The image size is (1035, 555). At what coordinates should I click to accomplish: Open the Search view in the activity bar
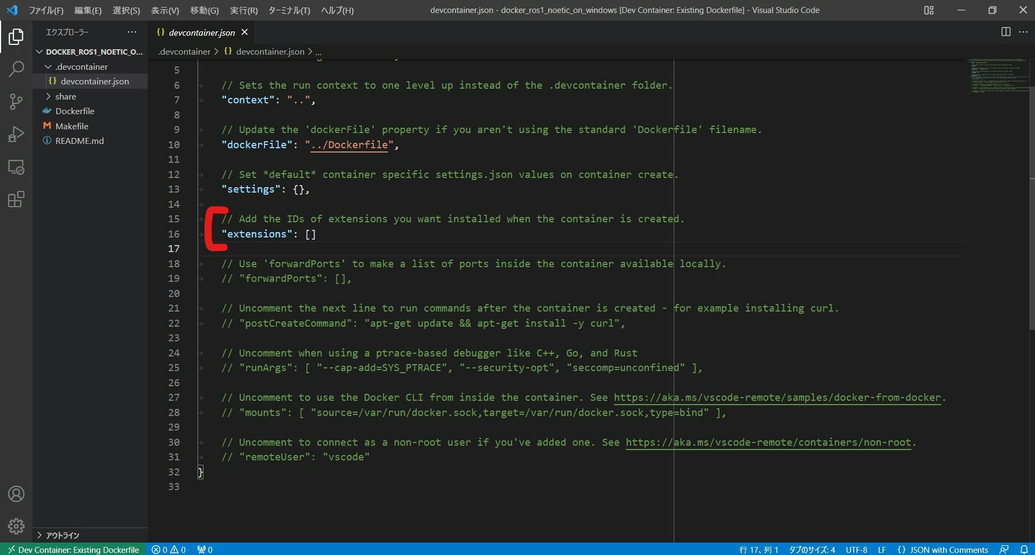point(16,69)
